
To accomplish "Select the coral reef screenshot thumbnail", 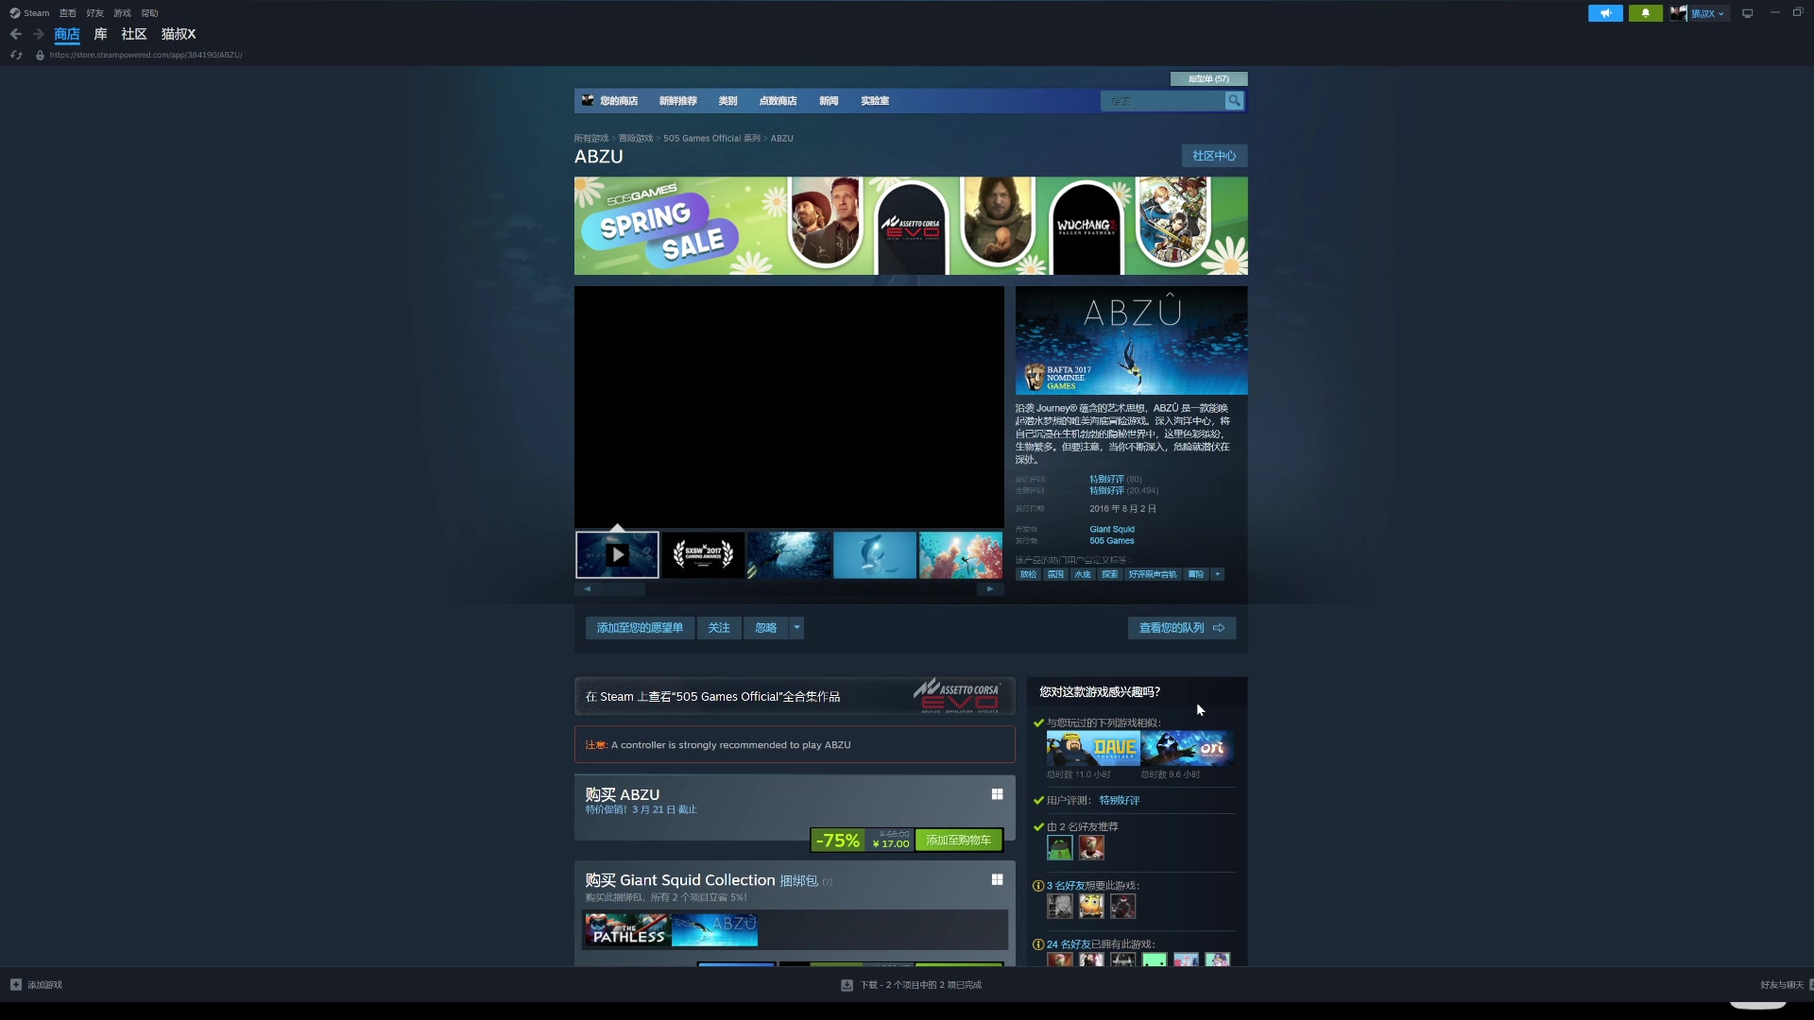I will [961, 555].
